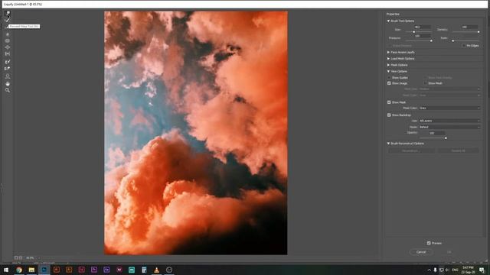Image resolution: width=490 pixels, height=275 pixels.
Task: Select the Zoom tool
Action: [x=8, y=90]
